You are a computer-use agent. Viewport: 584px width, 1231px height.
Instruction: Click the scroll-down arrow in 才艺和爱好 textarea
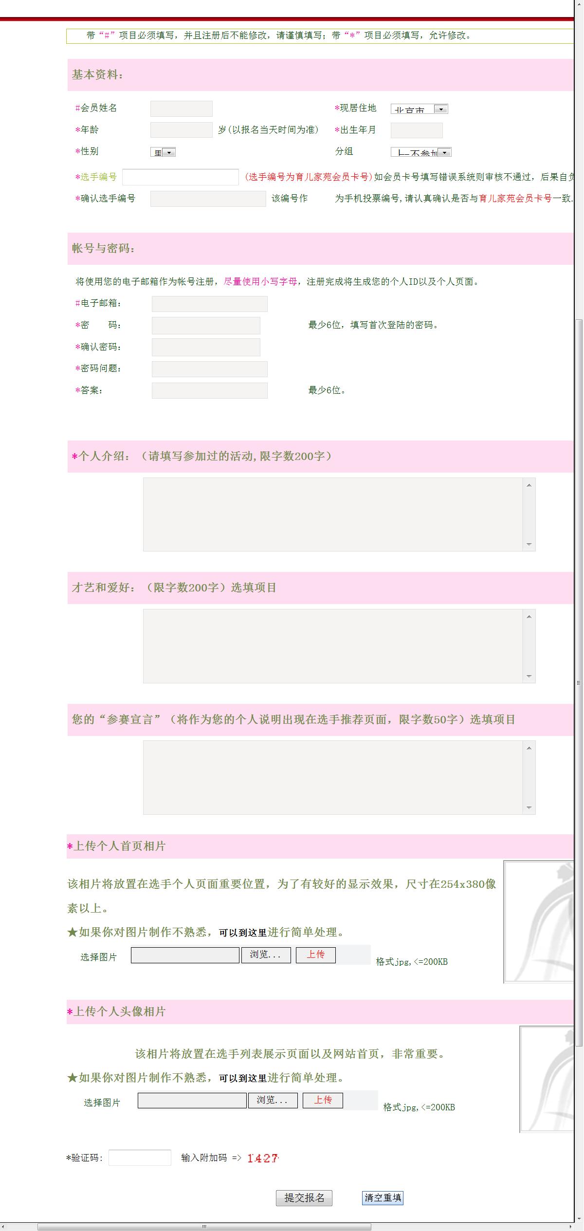pos(529,676)
